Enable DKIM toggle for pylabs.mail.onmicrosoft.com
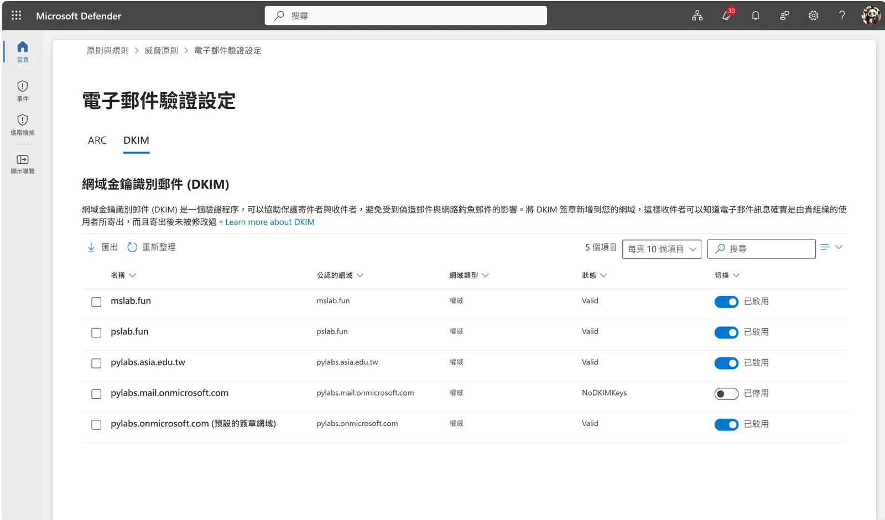This screenshot has width=885, height=520. [726, 394]
